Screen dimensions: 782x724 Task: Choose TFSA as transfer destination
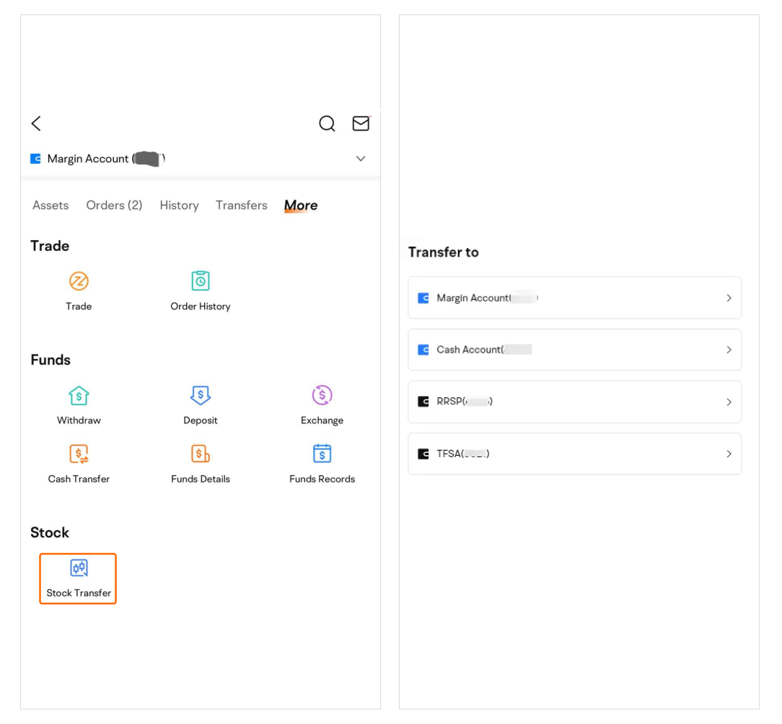[574, 454]
